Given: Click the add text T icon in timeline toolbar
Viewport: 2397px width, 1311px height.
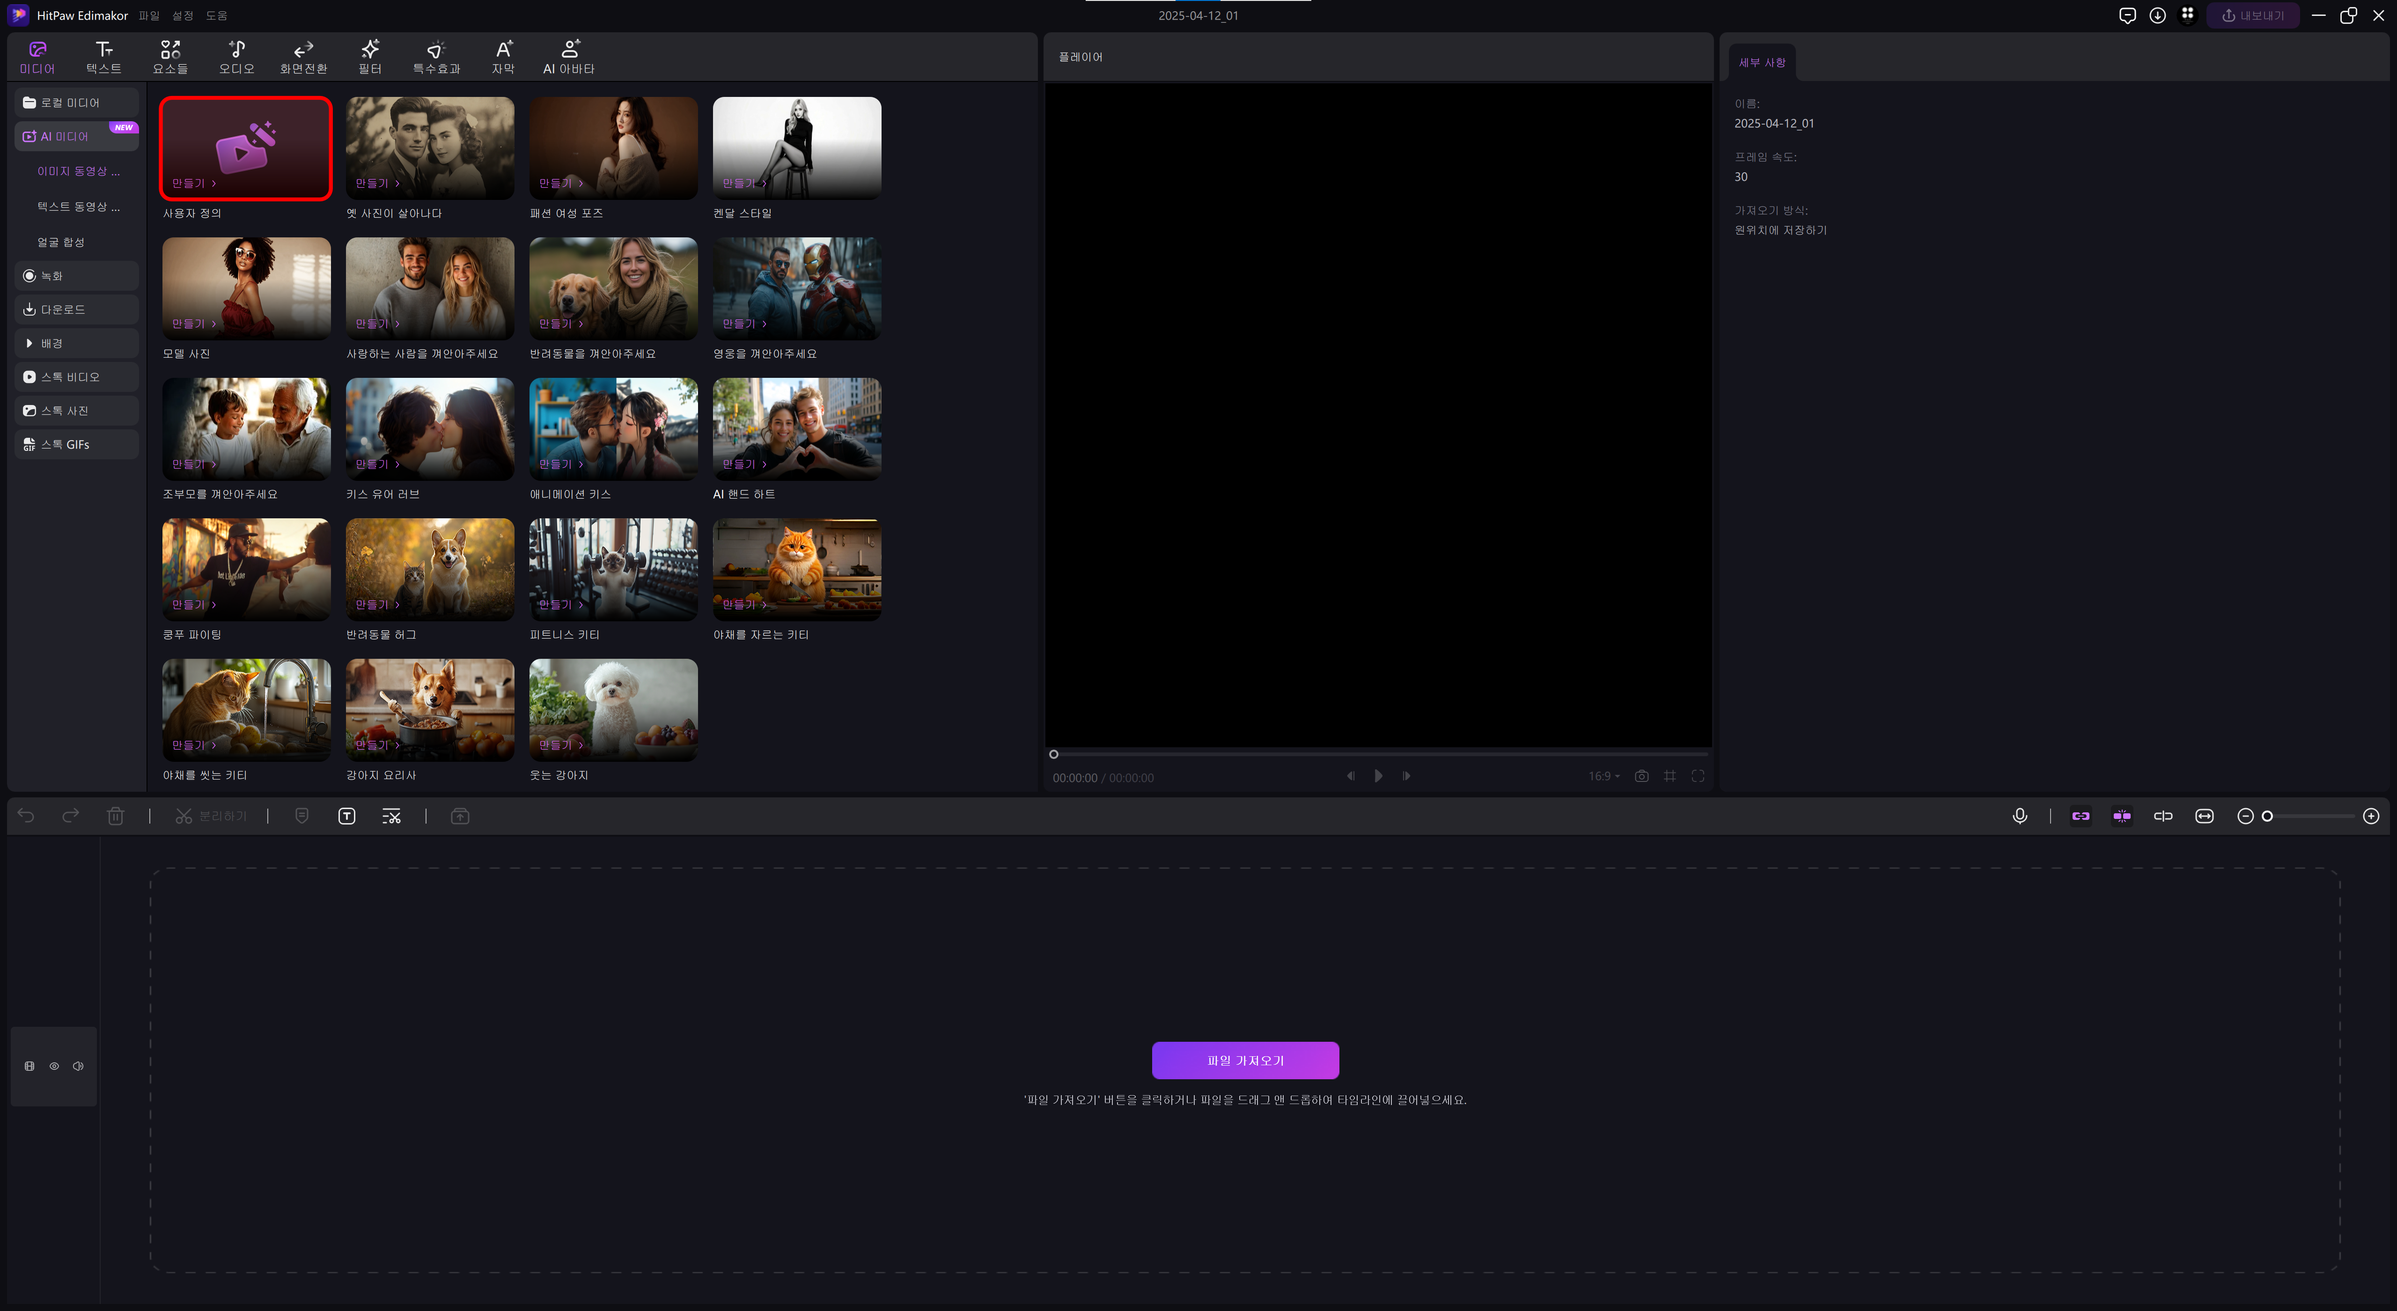Looking at the screenshot, I should click(x=346, y=816).
